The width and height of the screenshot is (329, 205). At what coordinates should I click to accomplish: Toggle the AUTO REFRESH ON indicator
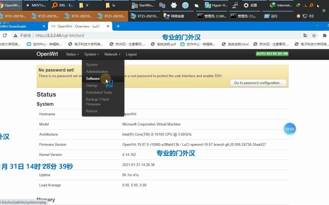click(272, 54)
